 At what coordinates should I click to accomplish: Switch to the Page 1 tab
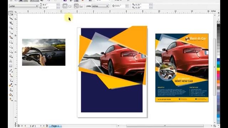coord(55,126)
